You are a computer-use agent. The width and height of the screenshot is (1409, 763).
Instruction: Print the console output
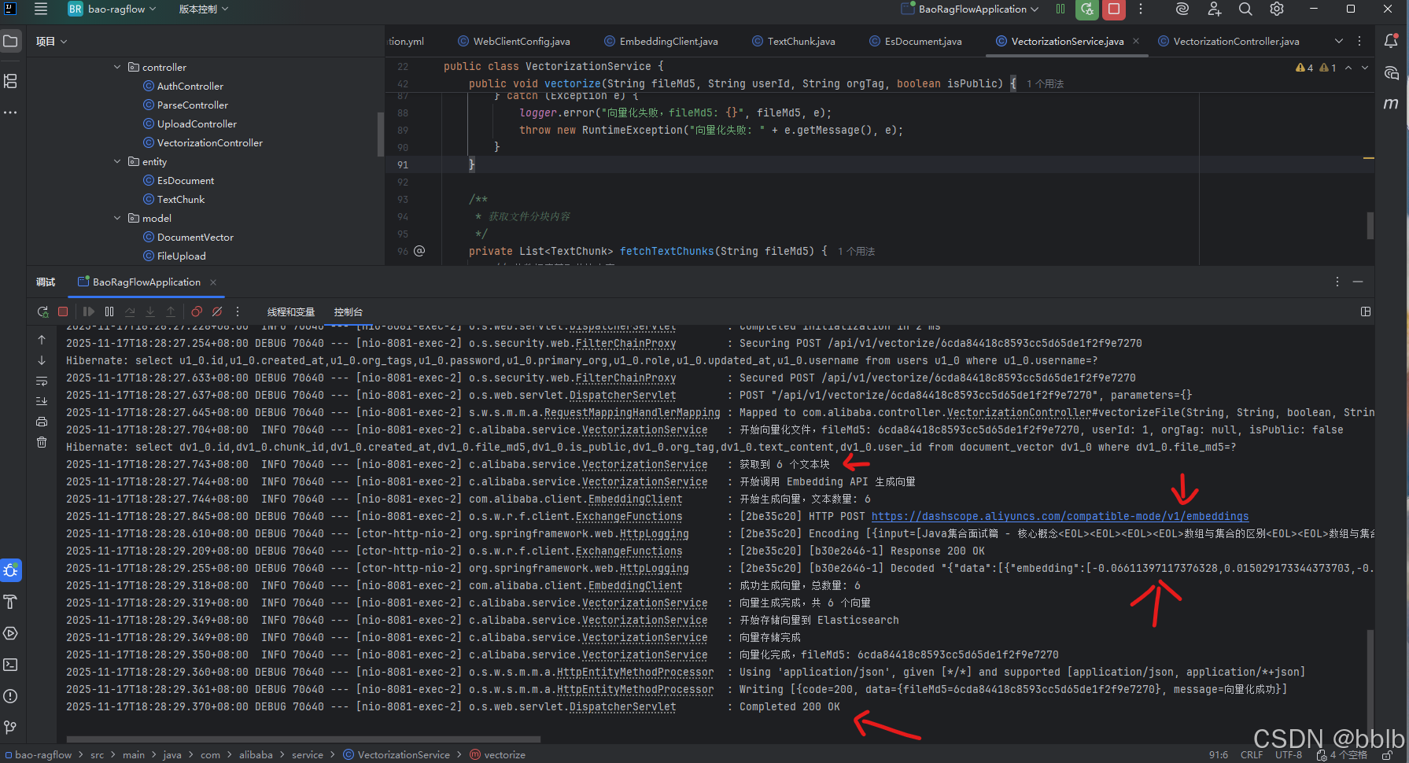point(42,422)
